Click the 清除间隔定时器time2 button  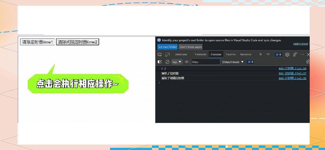[78, 42]
